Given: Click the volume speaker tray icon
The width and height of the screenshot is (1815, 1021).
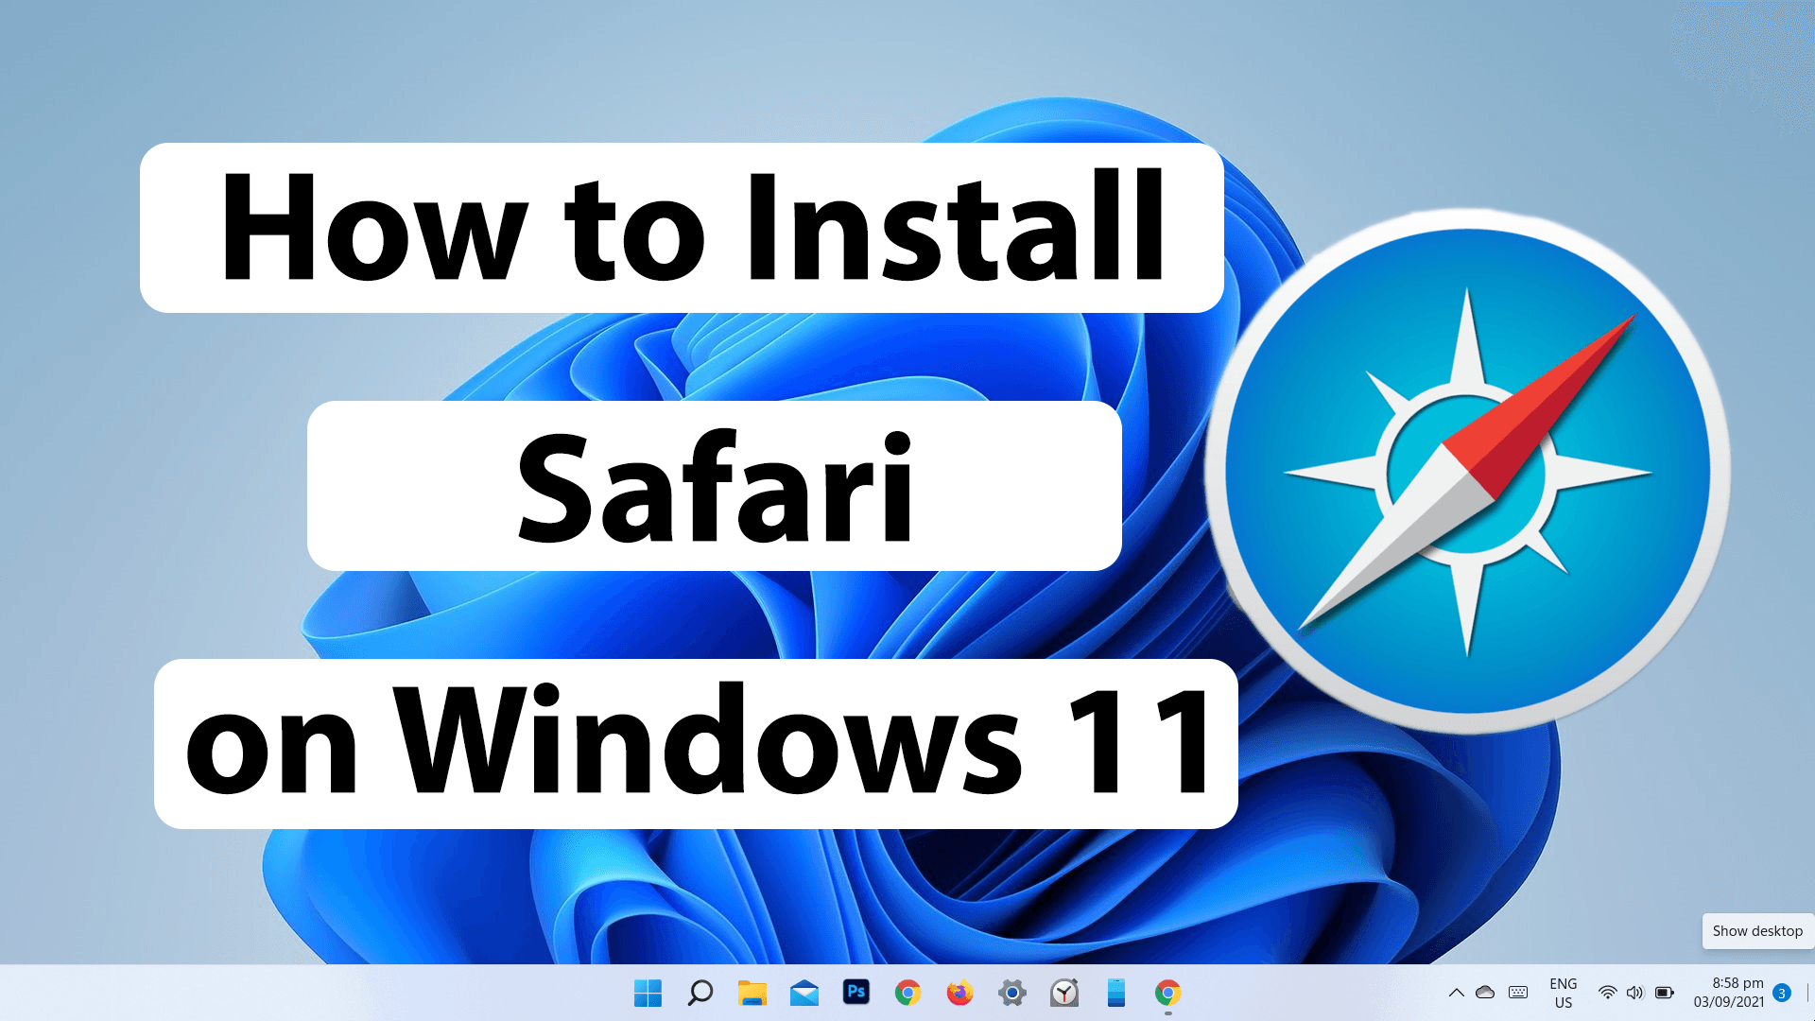Looking at the screenshot, I should pyautogui.click(x=1635, y=993).
